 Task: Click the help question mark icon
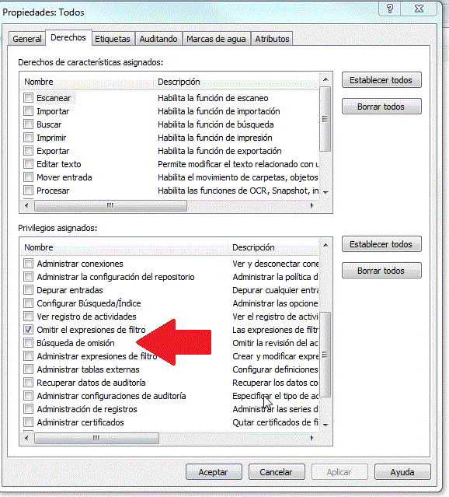click(390, 9)
